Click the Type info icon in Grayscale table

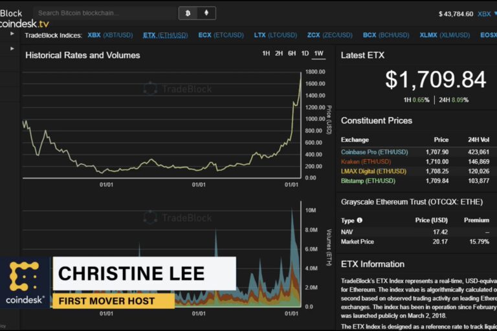(x=359, y=220)
